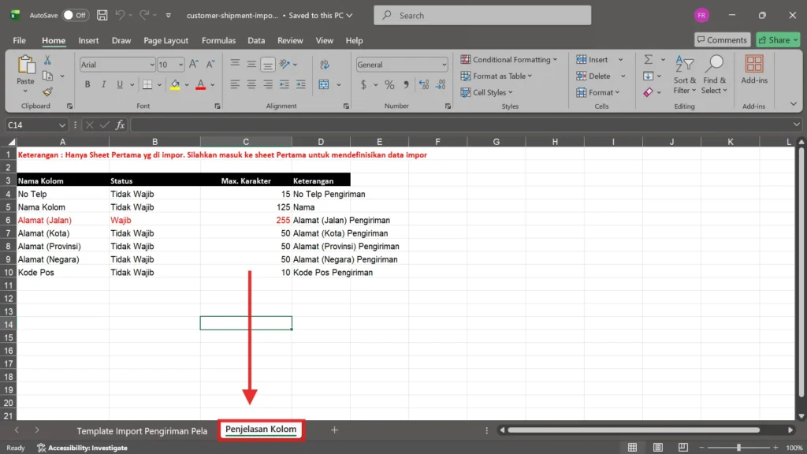Toggle Italic formatting
807x454 pixels.
tap(103, 84)
